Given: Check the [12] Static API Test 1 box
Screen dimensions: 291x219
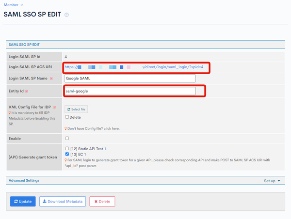Looking at the screenshot, I should tap(67, 149).
